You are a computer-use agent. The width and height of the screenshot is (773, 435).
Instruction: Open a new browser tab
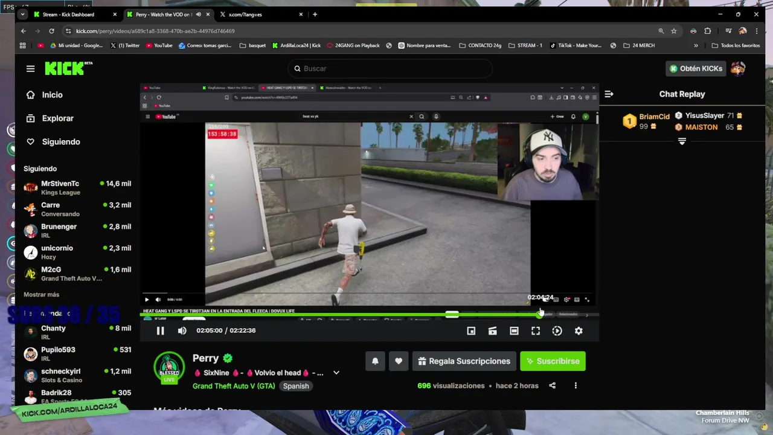pyautogui.click(x=315, y=14)
